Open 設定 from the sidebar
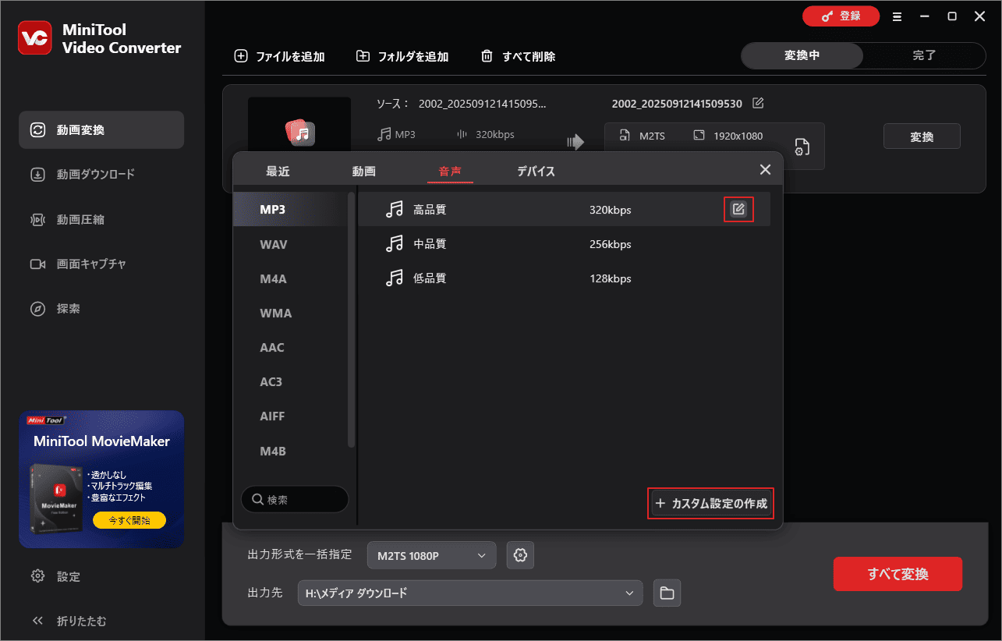 tap(55, 577)
